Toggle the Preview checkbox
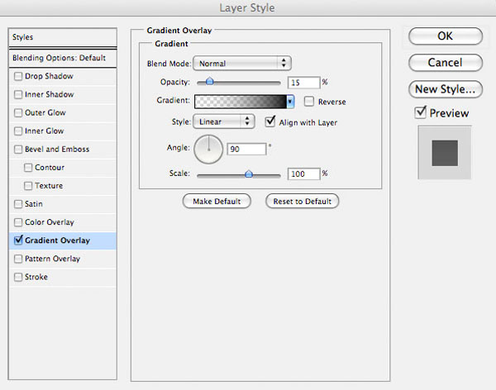Viewport: 496px width, 390px height. 421,112
